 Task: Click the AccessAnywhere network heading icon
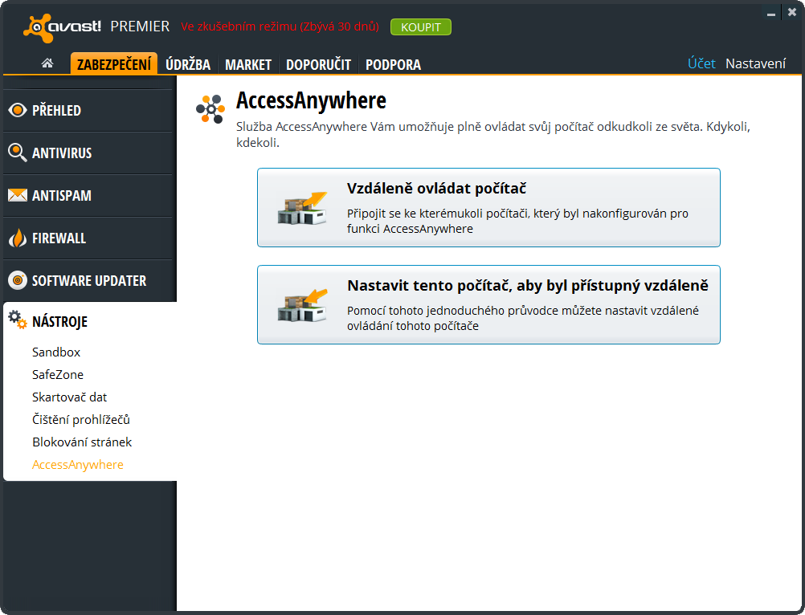[x=210, y=109]
